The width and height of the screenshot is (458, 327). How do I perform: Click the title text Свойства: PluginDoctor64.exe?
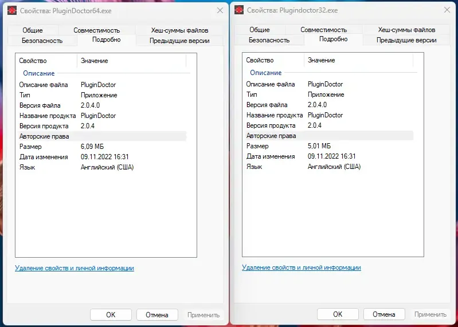66,11
